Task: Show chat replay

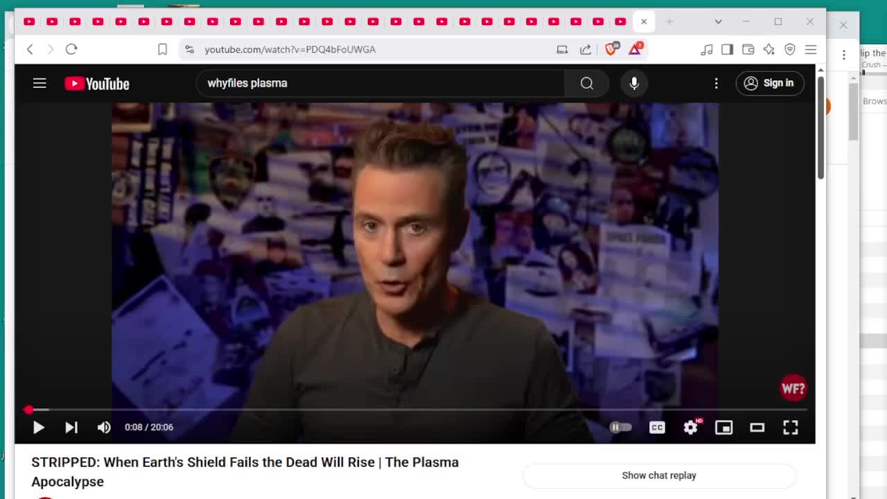Action: tap(658, 475)
